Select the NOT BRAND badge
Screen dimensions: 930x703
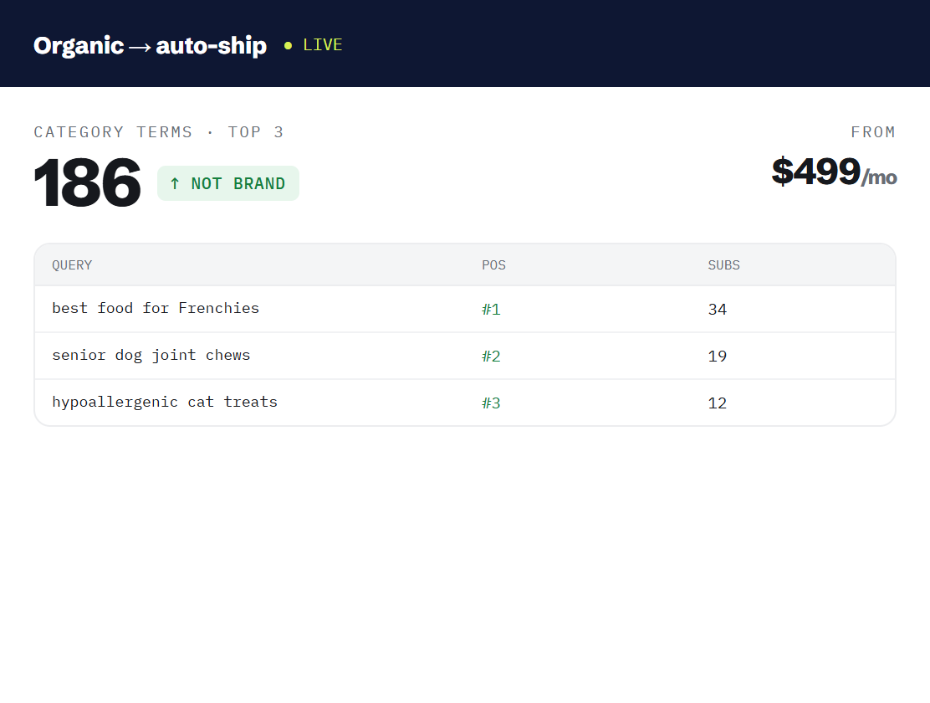(x=228, y=183)
